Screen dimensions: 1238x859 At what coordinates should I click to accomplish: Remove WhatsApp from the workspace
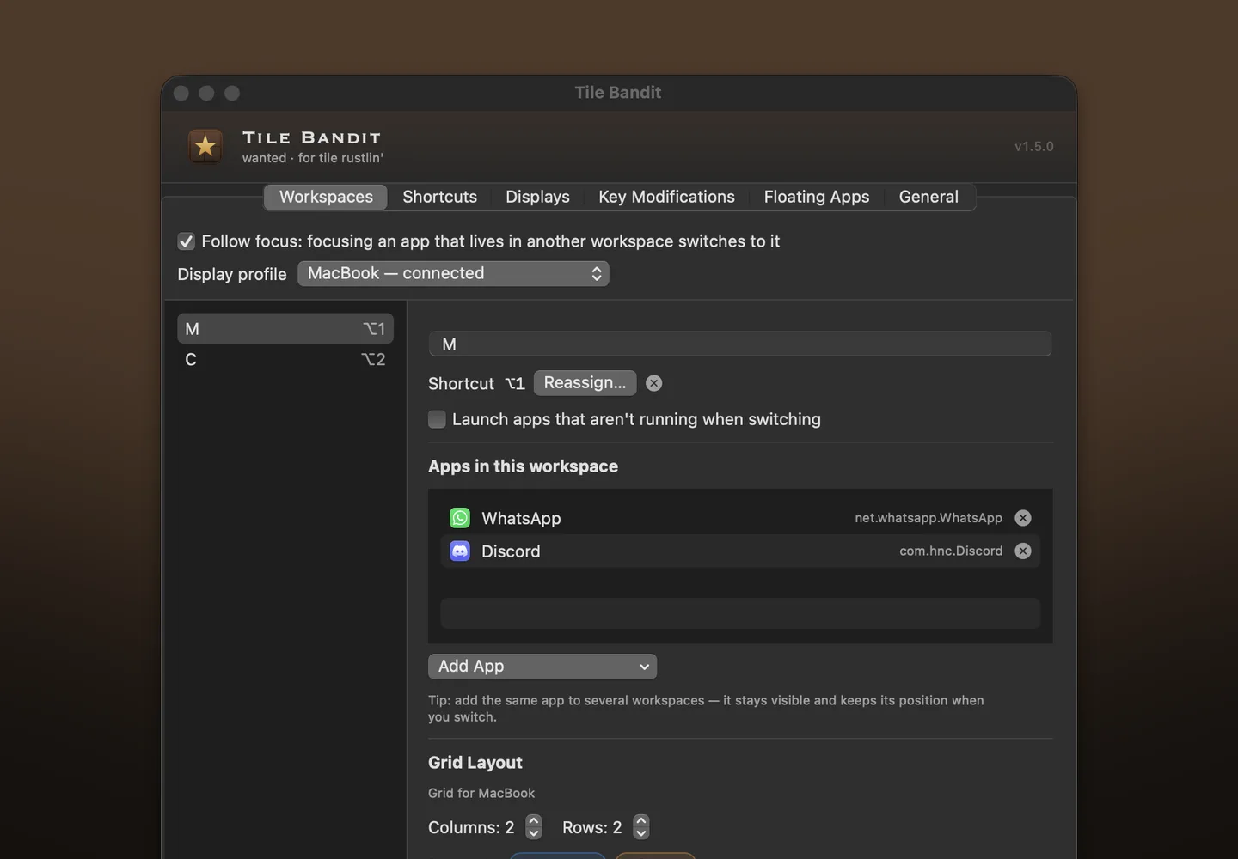click(x=1023, y=518)
